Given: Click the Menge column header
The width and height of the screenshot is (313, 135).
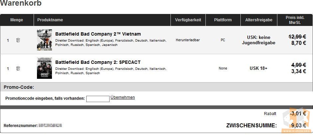Looking at the screenshot, I should point(17,20).
